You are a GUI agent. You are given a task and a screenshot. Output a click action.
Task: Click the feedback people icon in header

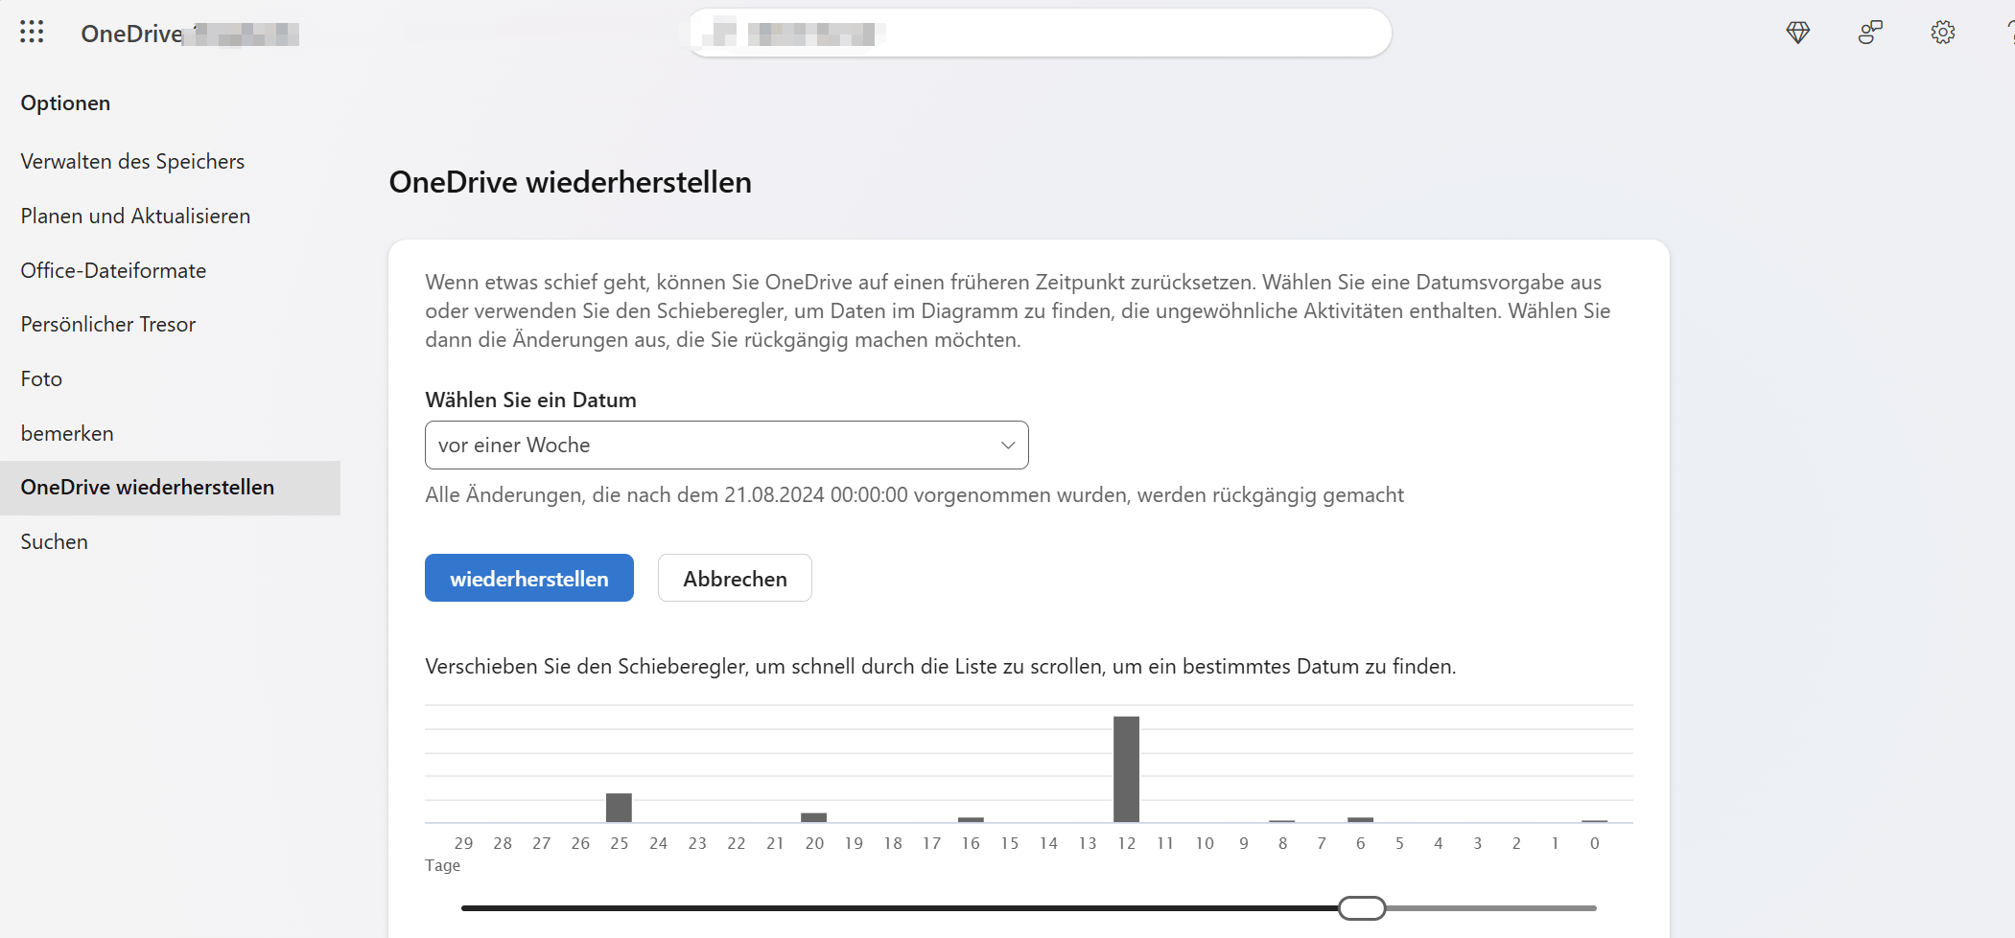[x=1870, y=33]
